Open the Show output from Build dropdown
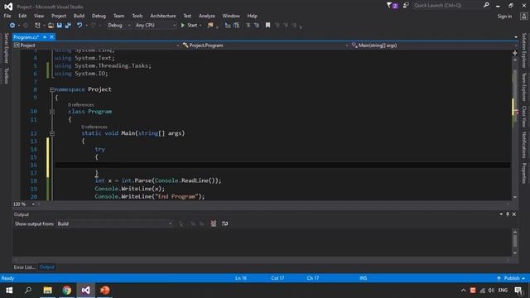Screen dimensions: 530x298 114,223
